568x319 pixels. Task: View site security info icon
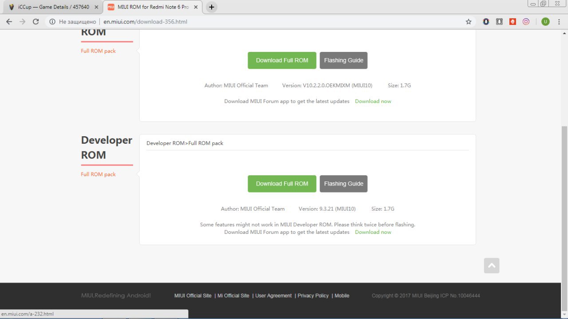click(x=52, y=21)
